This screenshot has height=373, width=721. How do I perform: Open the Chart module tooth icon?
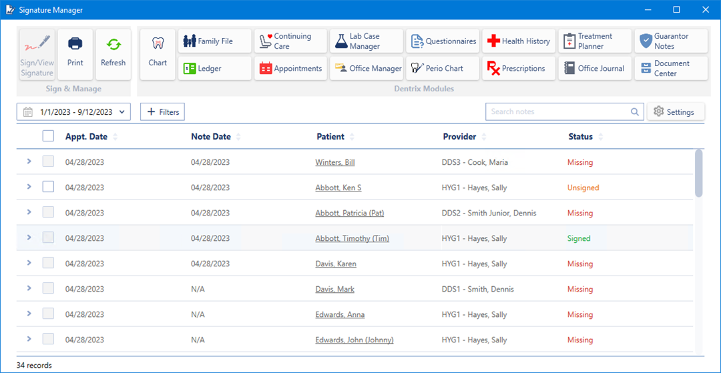(158, 44)
